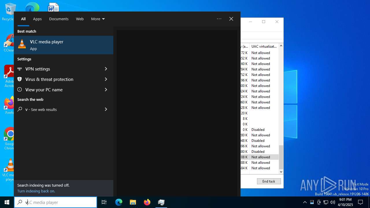Expand Virus & threat protection result arrow
Screen dimensions: 370x208
coord(106,79)
